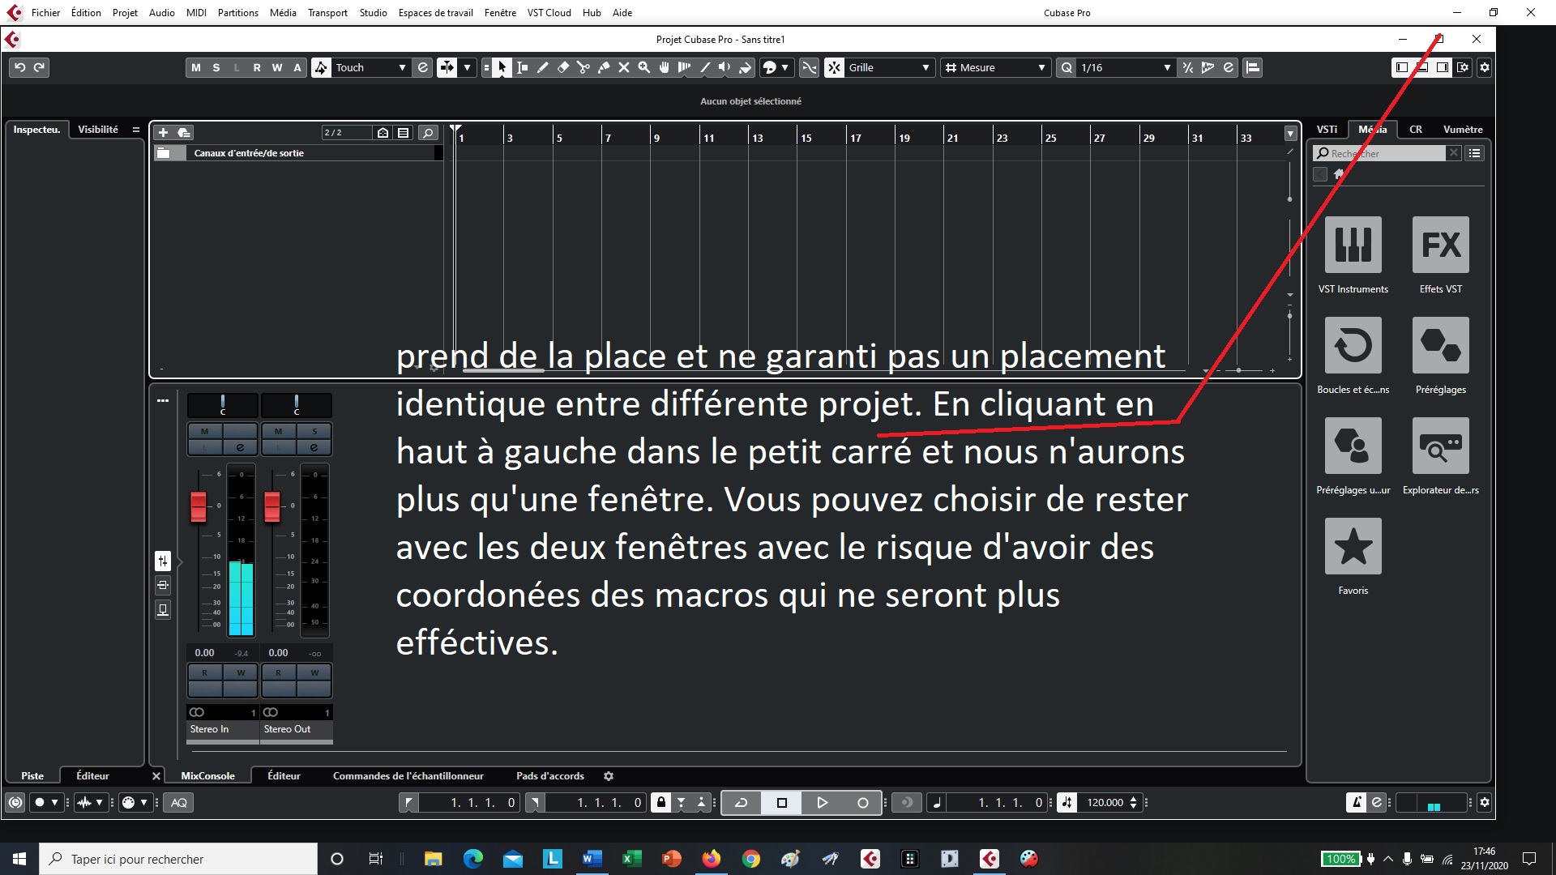Select the Zoom magnifier tool

tap(644, 67)
